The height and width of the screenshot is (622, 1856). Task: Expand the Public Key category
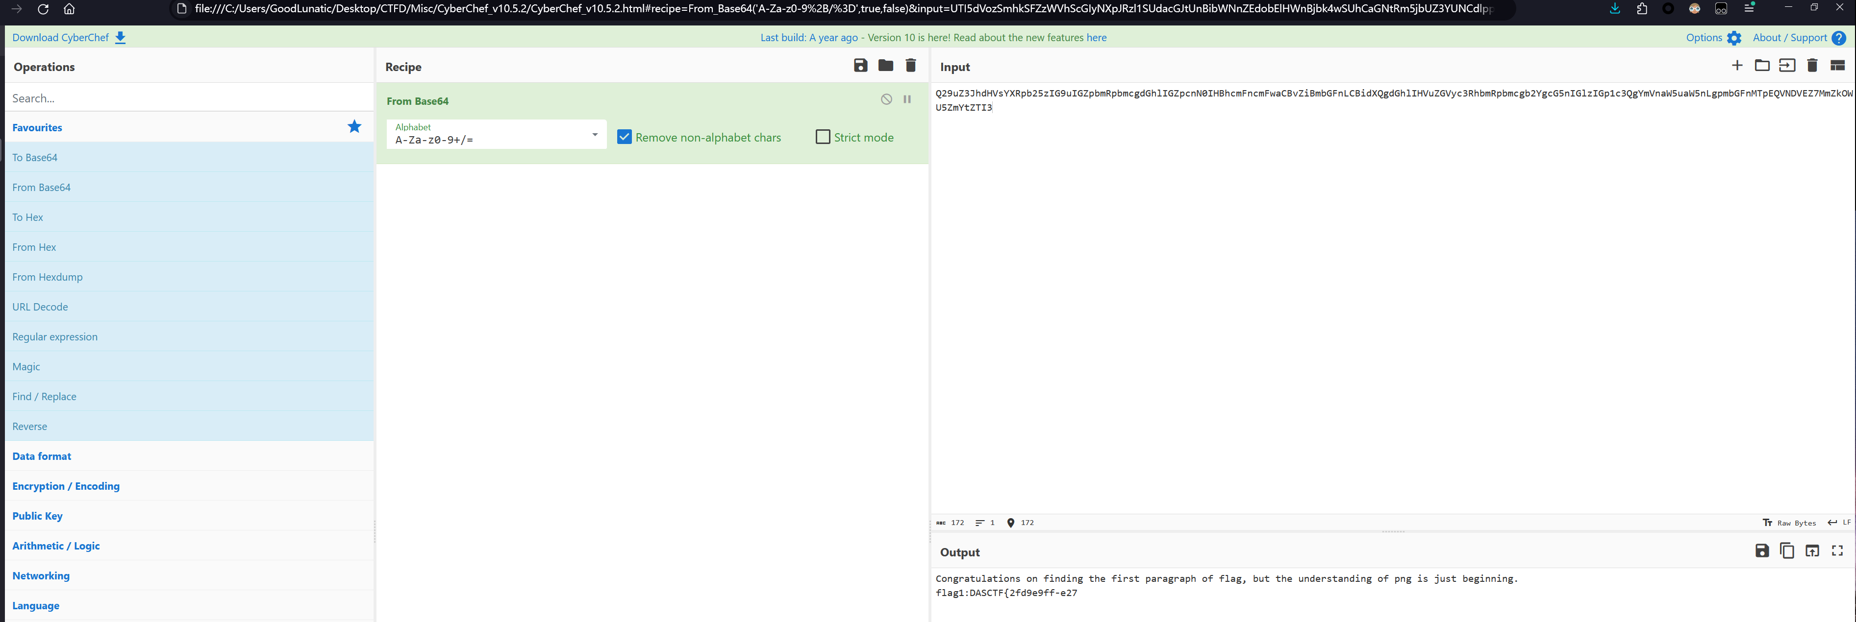190,515
